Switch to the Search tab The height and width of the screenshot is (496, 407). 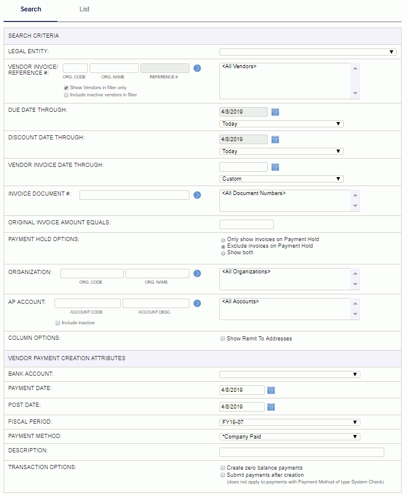[30, 9]
